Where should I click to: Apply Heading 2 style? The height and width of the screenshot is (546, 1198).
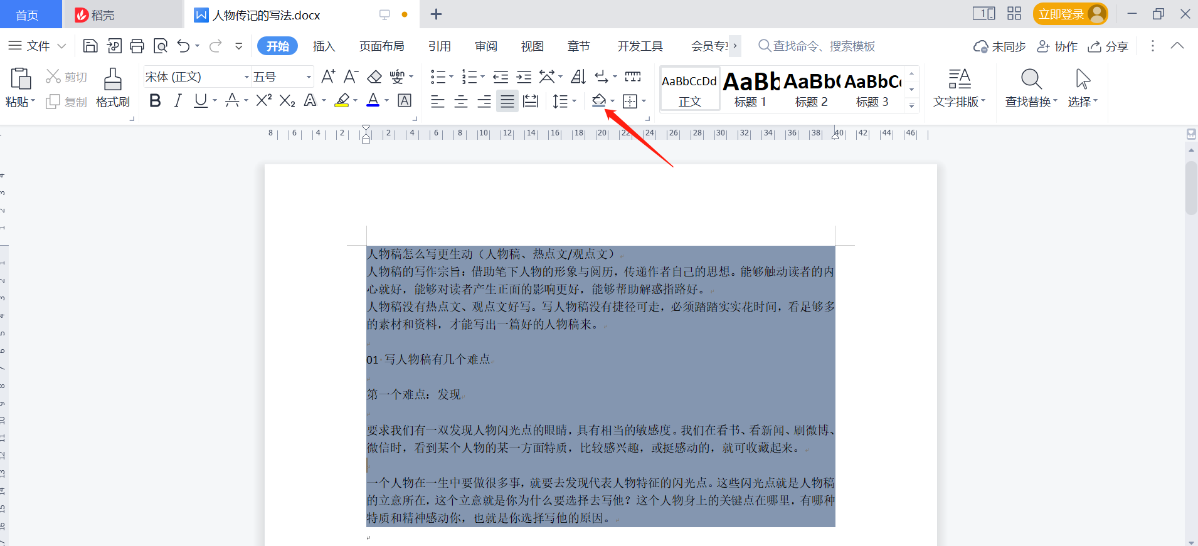coord(812,90)
